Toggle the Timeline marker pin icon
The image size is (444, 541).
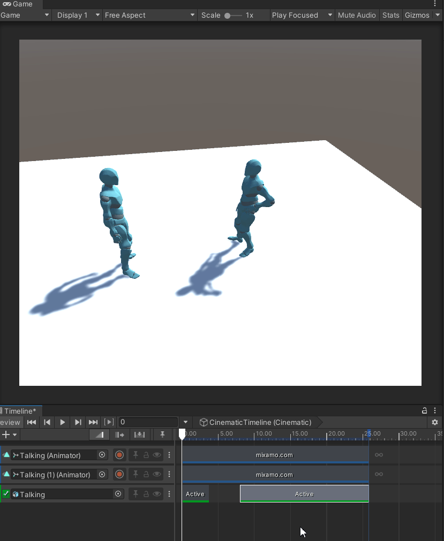tap(162, 435)
